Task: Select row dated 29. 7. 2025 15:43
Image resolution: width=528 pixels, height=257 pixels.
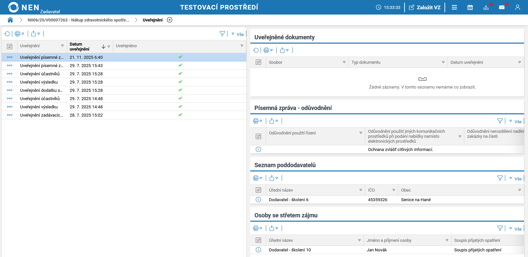Action: (x=124, y=65)
